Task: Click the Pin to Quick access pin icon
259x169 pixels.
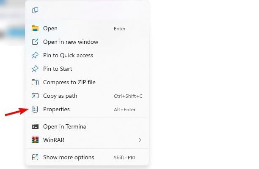Action: [x=35, y=56]
